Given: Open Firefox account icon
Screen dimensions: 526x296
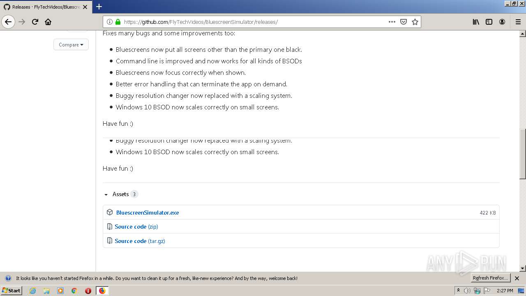Looking at the screenshot, I should (502, 22).
